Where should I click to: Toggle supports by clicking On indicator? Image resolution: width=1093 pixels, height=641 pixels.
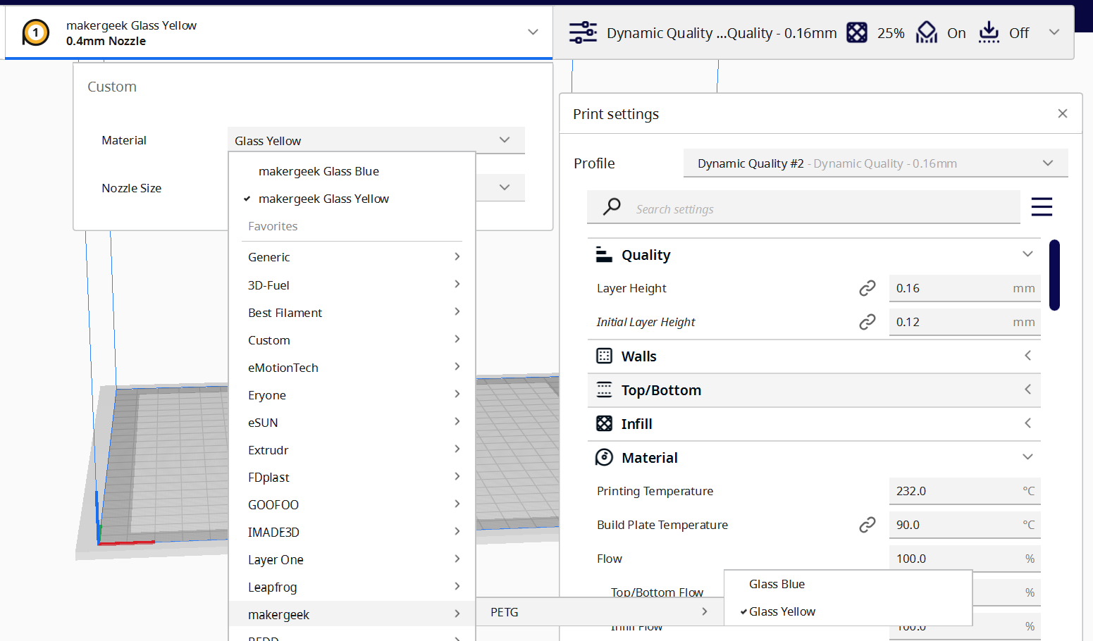pos(956,32)
